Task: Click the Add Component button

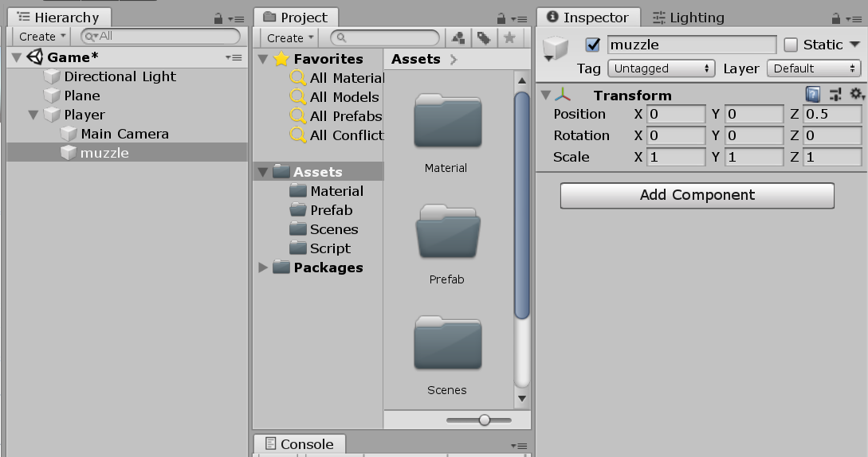Action: pyautogui.click(x=697, y=195)
